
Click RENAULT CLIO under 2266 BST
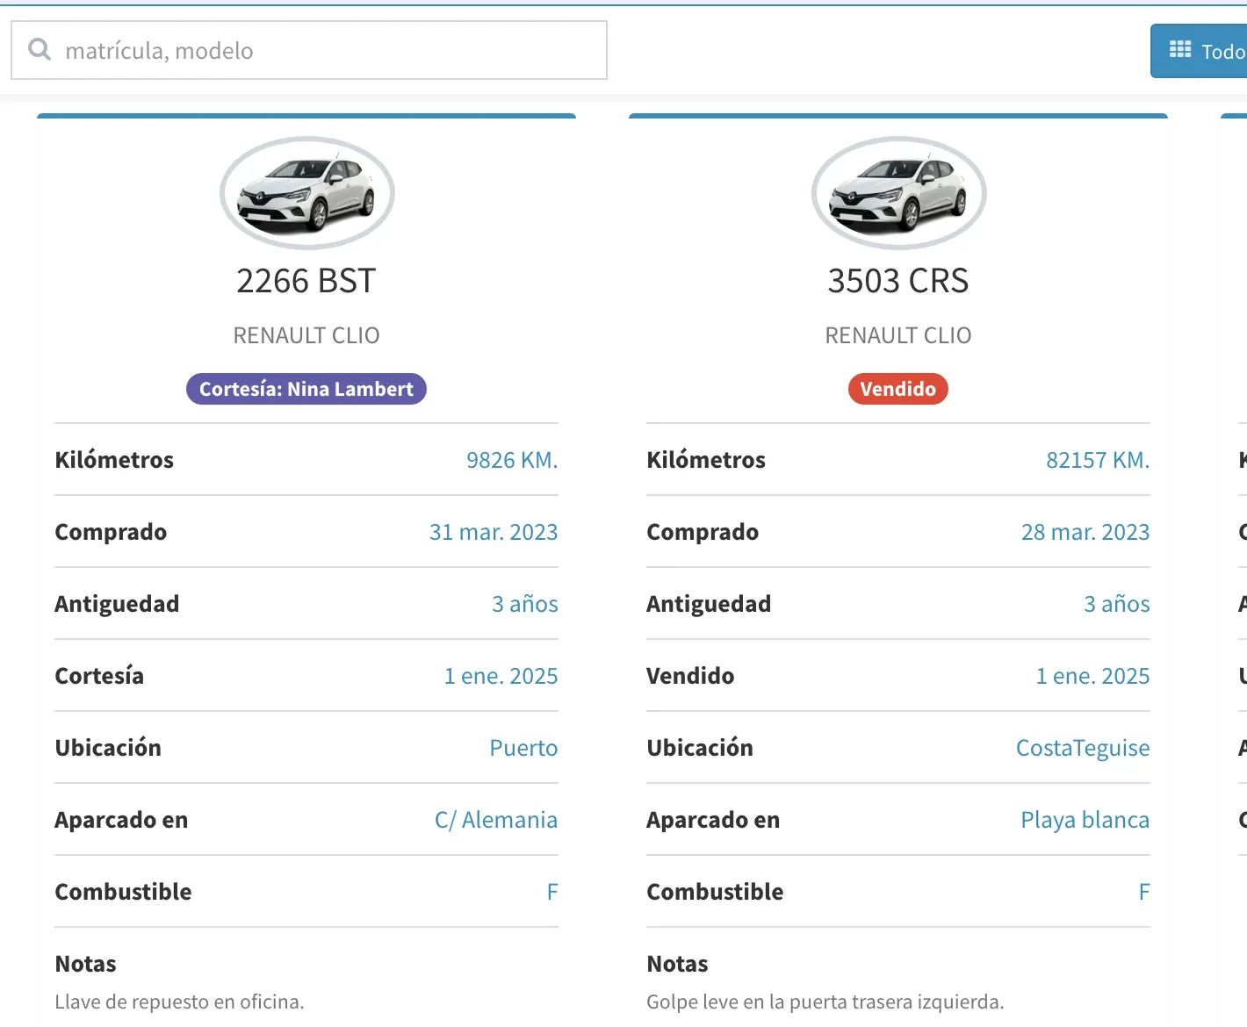tap(306, 335)
